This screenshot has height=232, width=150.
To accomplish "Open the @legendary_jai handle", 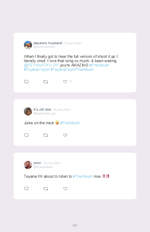I will (44, 113).
